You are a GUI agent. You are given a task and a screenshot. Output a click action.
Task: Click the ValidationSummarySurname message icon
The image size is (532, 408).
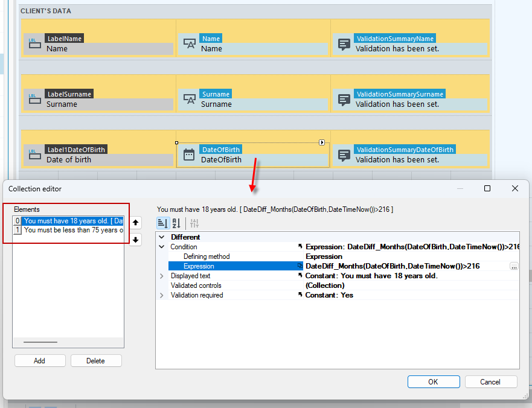tap(344, 100)
